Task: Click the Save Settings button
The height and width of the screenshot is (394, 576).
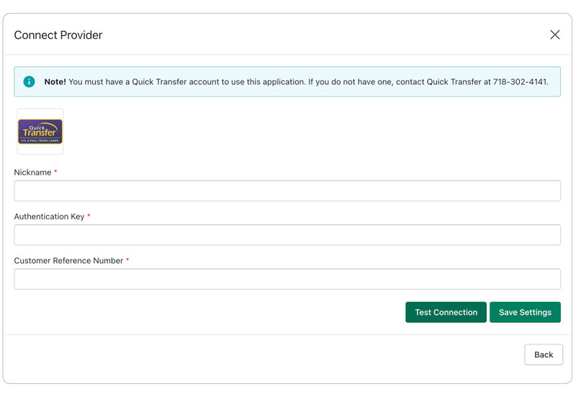Action: [525, 312]
